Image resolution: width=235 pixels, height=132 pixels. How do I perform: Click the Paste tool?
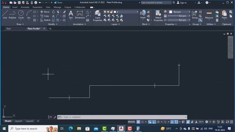[x=224, y=15]
